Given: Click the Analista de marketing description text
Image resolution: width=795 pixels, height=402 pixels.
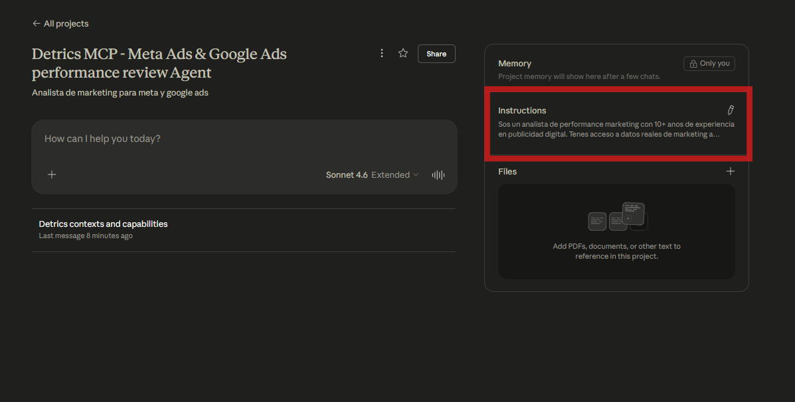Looking at the screenshot, I should 120,93.
